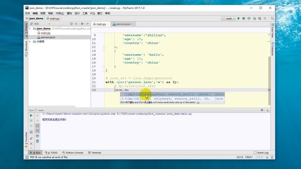Click the profile run icon in top toolbar
The width and height of the screenshot is (301, 169).
coord(254,18)
